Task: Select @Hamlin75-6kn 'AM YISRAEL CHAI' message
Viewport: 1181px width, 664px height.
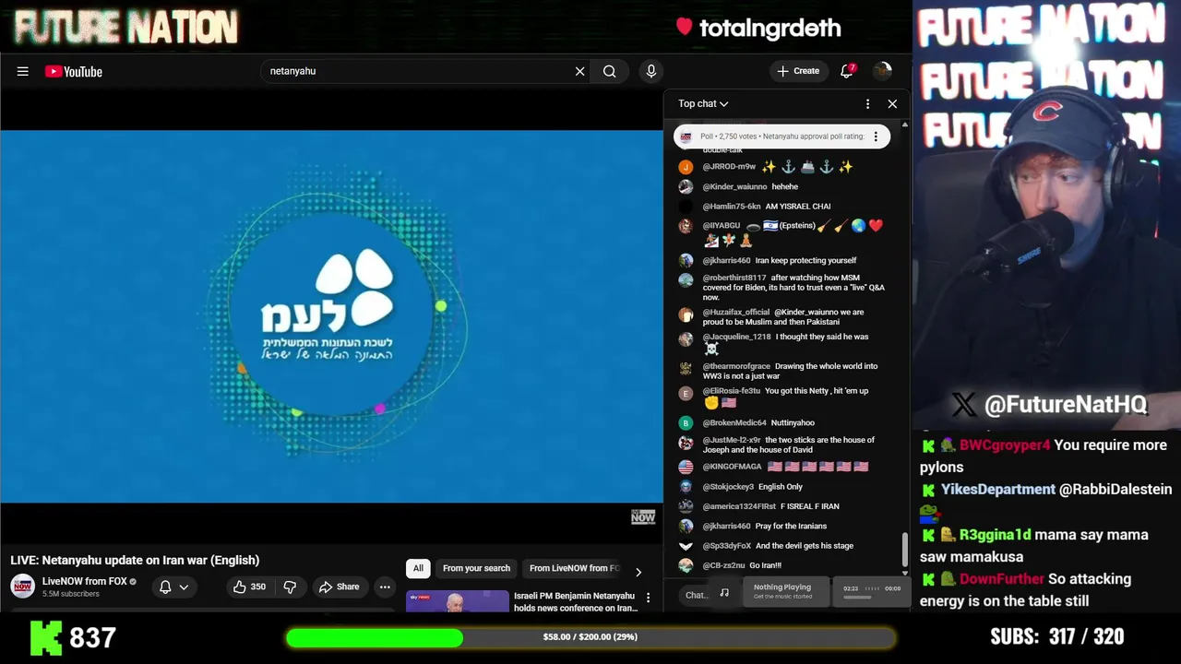Action: [798, 207]
